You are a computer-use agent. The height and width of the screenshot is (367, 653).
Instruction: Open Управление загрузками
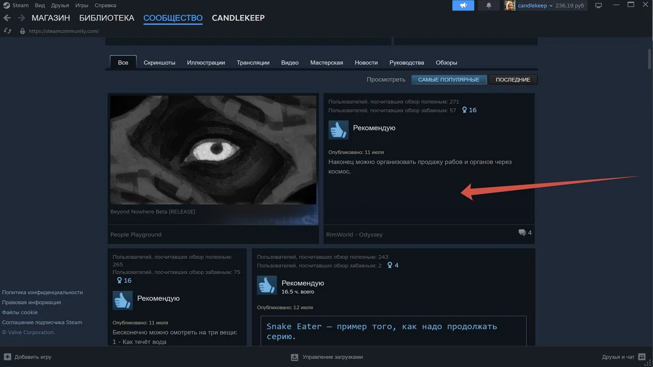[x=327, y=357]
